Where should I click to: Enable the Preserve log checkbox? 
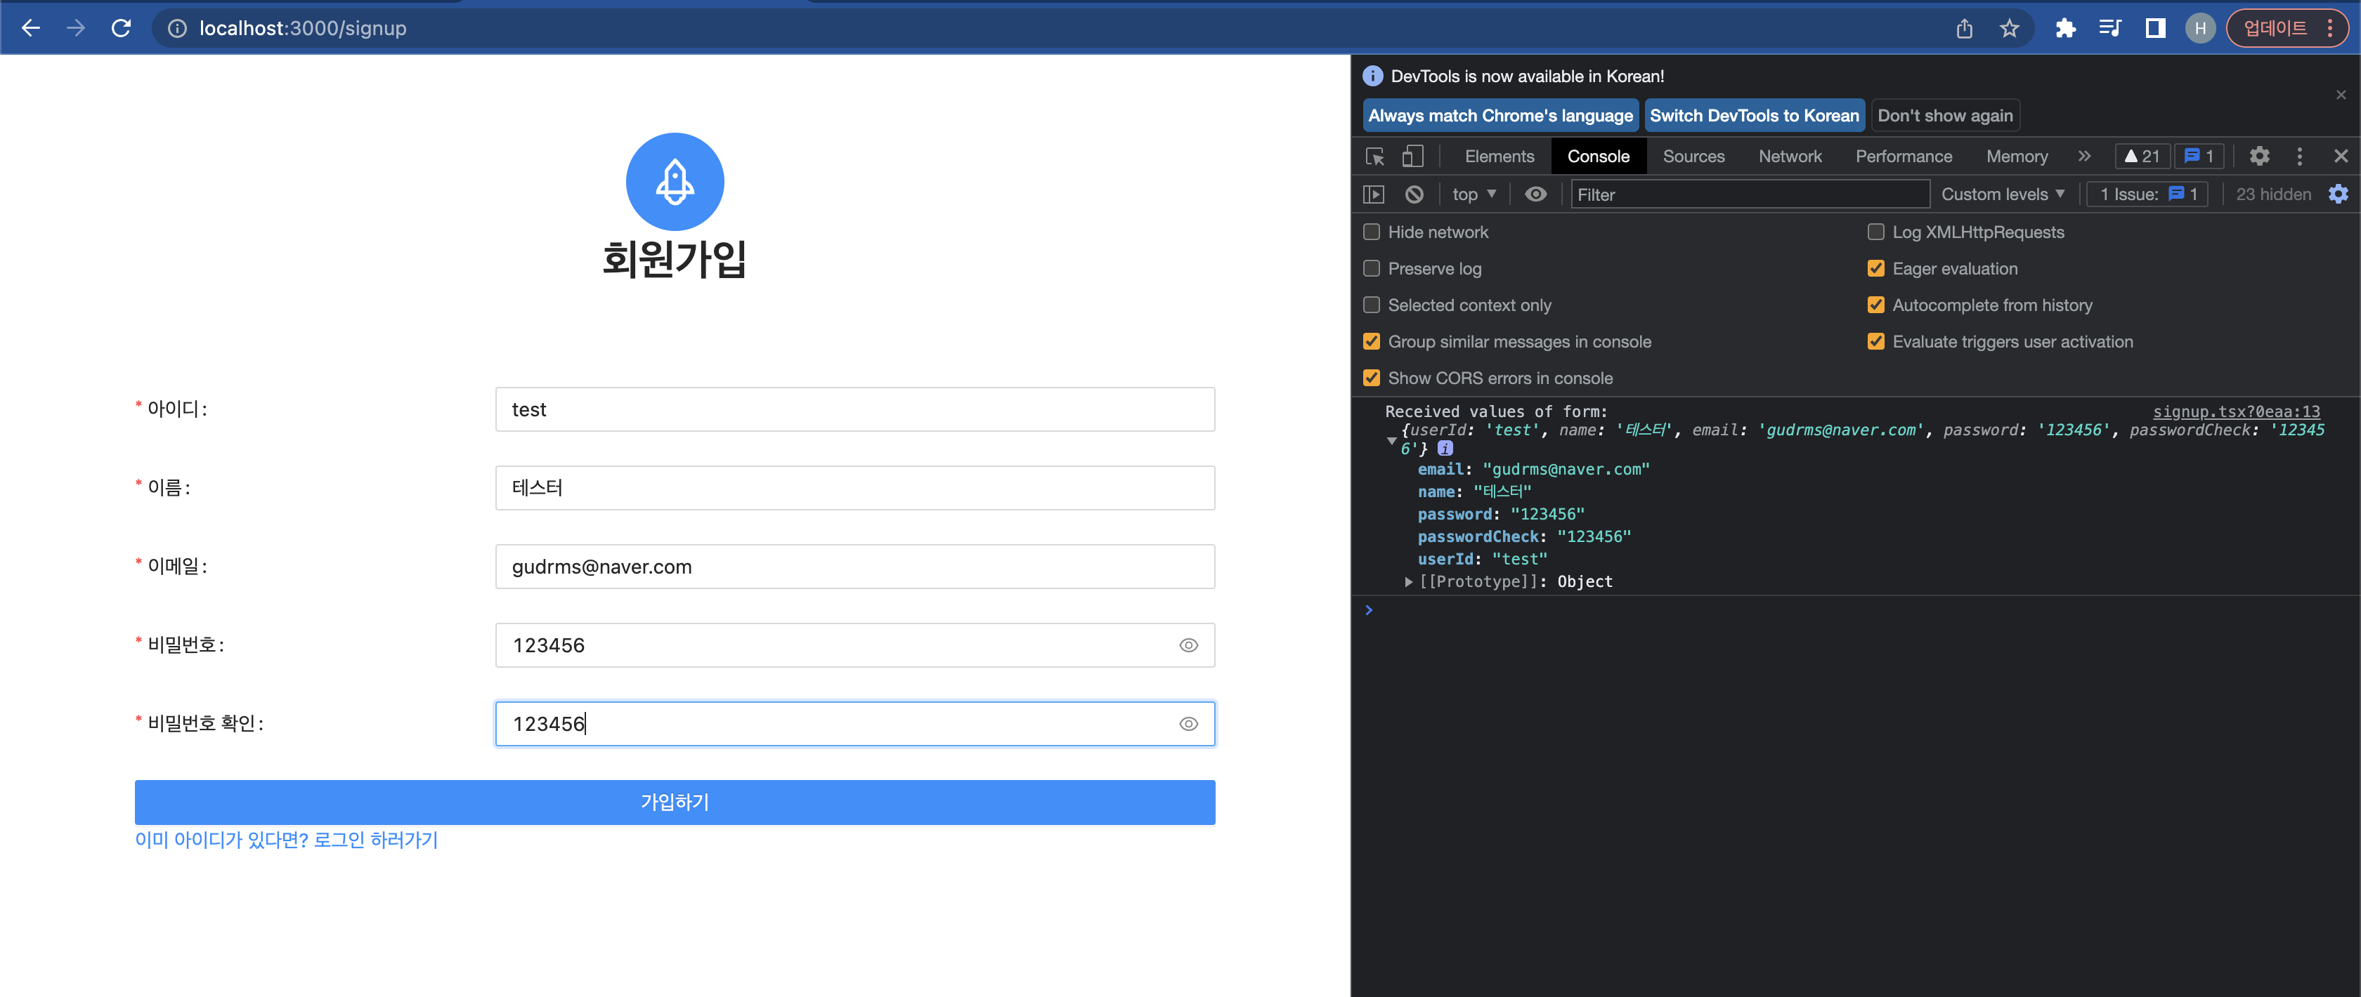[x=1371, y=268]
